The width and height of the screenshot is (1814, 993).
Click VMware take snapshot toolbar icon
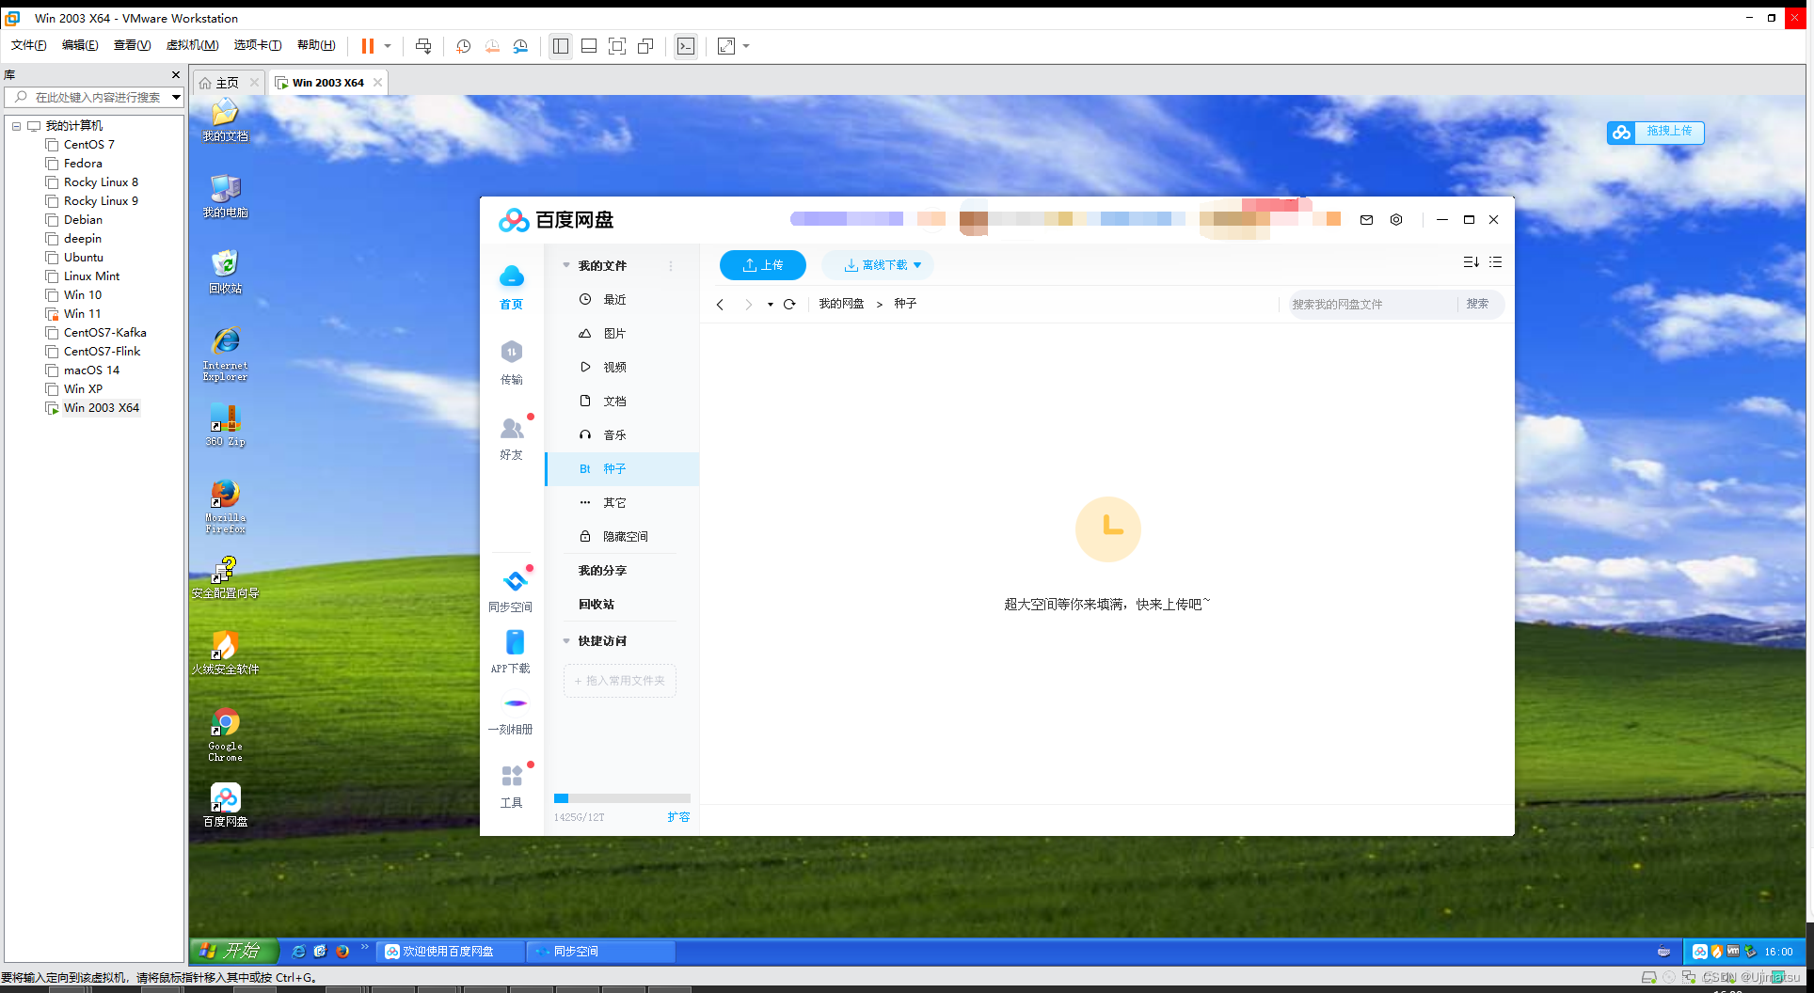click(463, 46)
